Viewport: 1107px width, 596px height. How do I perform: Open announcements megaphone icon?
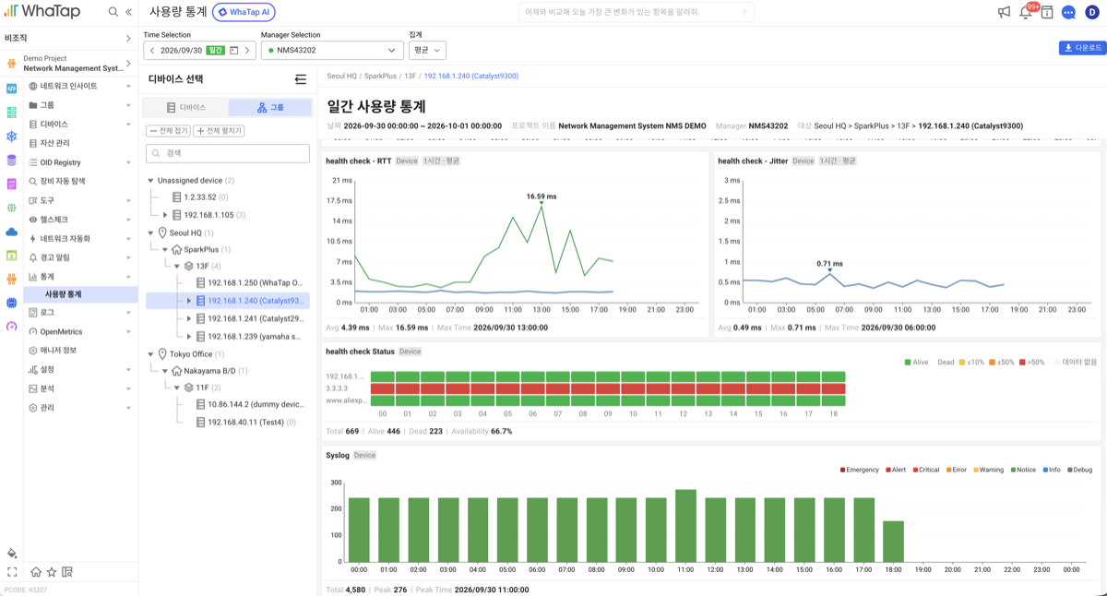click(x=1004, y=12)
